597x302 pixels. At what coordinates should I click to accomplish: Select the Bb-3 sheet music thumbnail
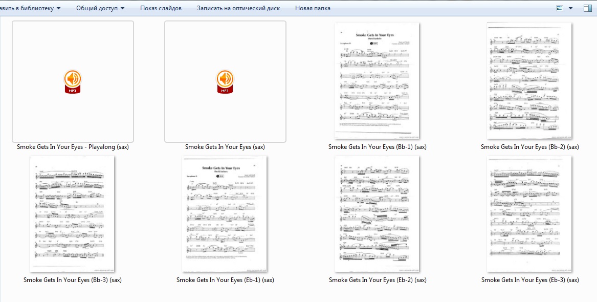coord(72,213)
